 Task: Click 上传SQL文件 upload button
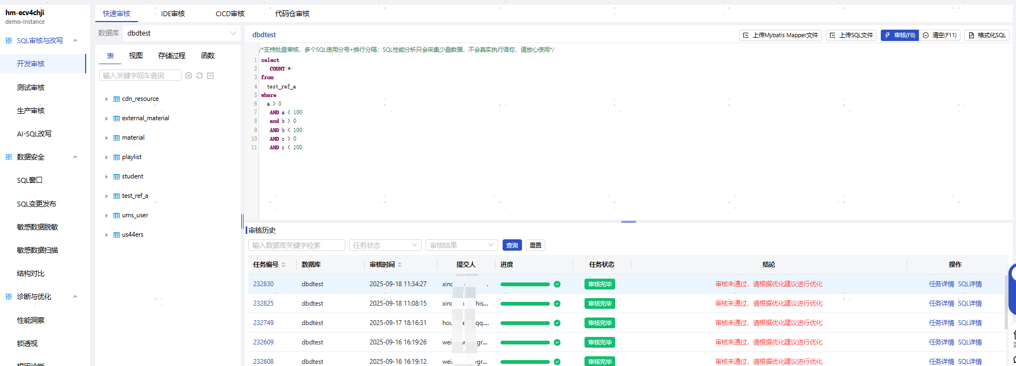[x=851, y=36]
